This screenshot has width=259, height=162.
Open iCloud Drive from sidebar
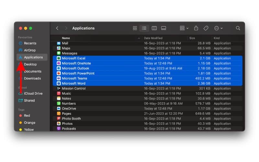pyautogui.click(x=33, y=93)
